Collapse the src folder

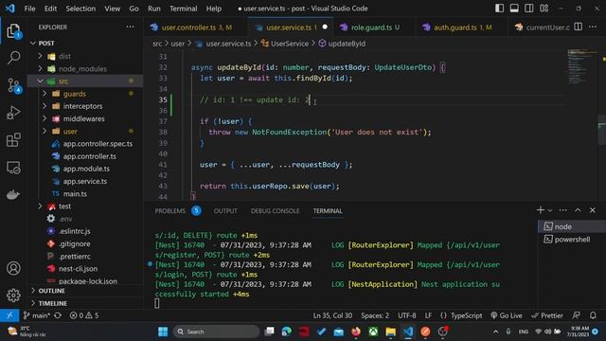tap(40, 81)
